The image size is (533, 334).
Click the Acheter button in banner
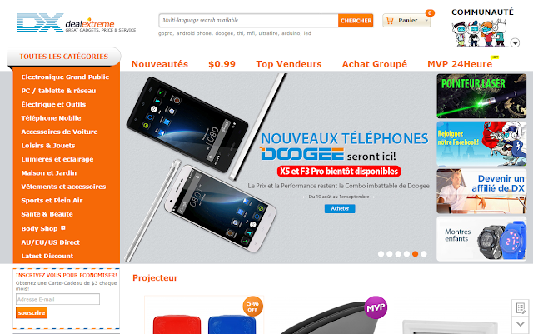pos(340,208)
